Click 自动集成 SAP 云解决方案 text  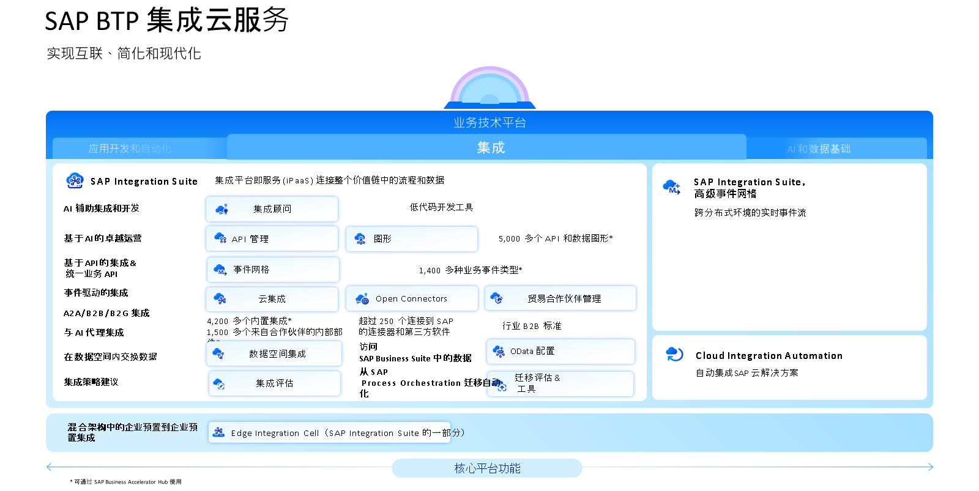coord(747,373)
